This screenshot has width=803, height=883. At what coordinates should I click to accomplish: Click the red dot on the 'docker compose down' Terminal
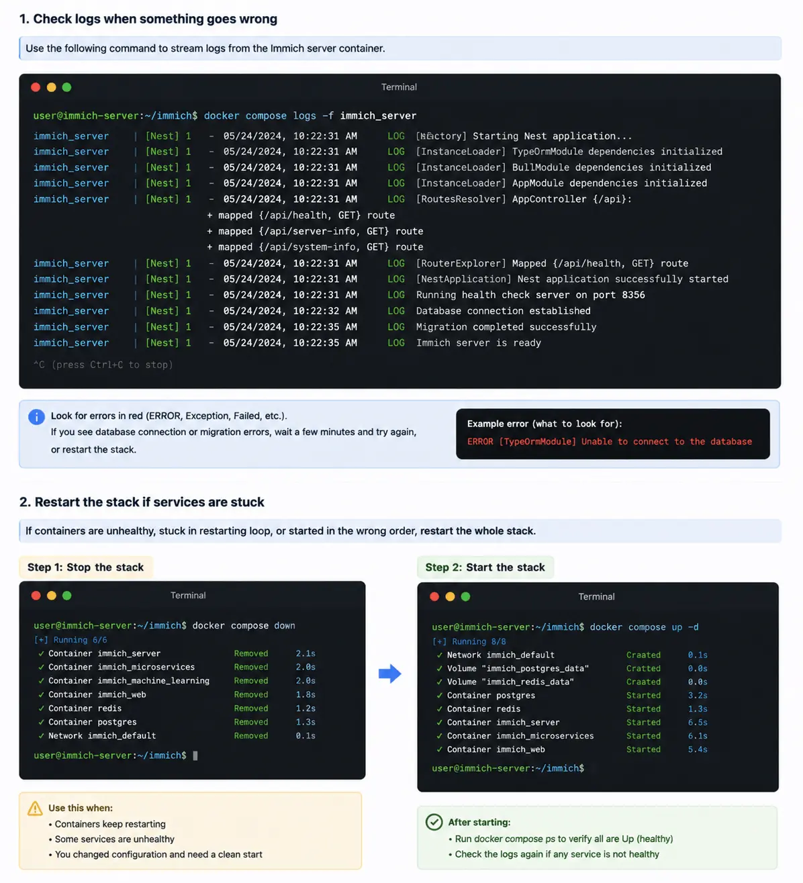tap(36, 596)
